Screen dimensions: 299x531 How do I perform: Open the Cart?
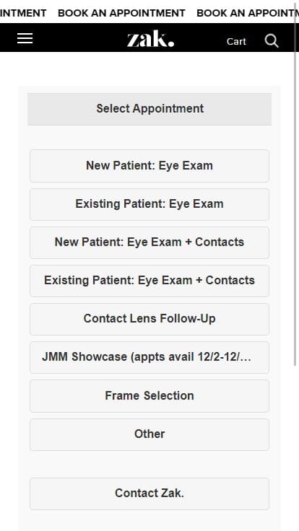point(236,41)
